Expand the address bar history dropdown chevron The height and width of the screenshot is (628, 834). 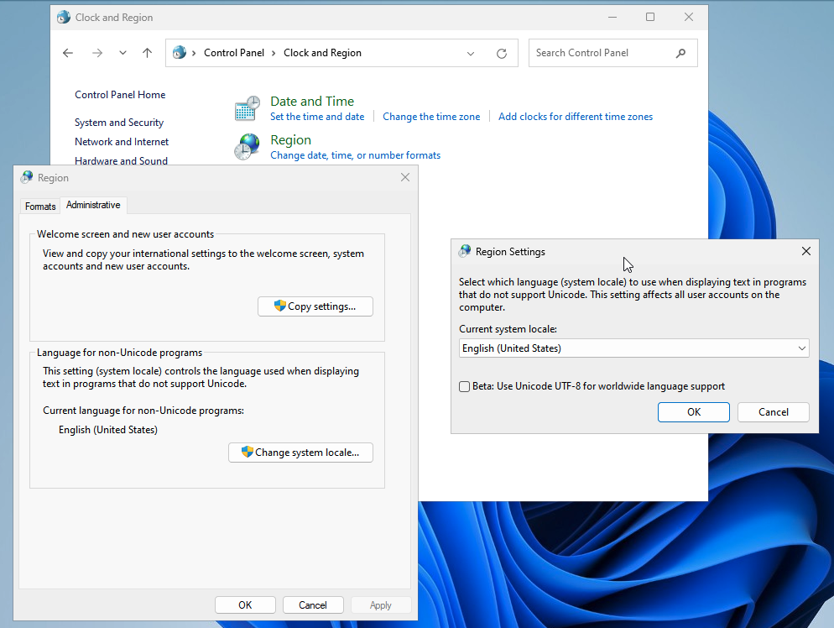point(471,53)
